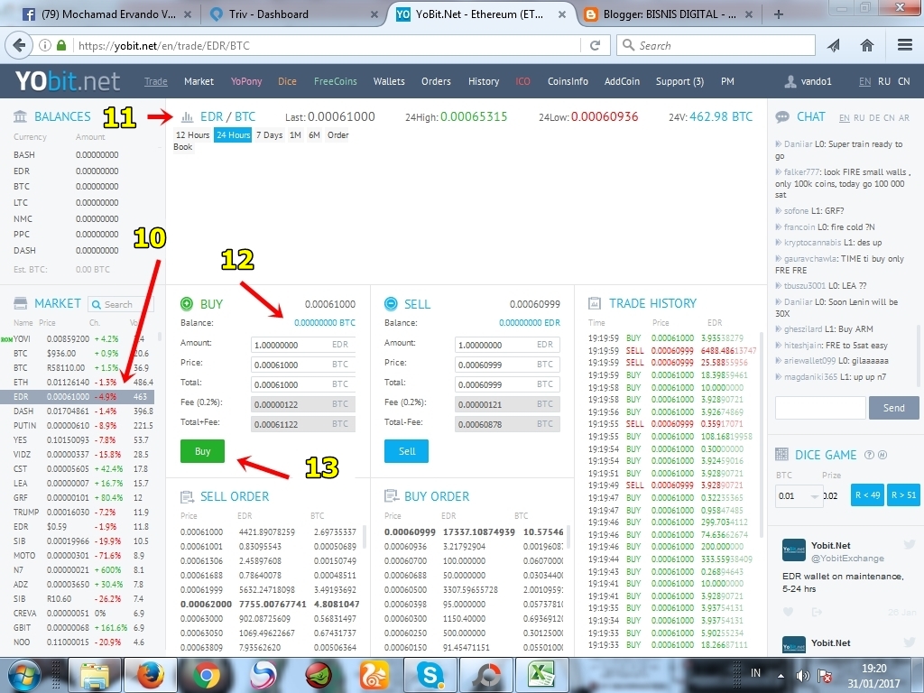Viewport: 924px width, 693px height.
Task: Click the Sell Order list icon
Action: tap(187, 497)
